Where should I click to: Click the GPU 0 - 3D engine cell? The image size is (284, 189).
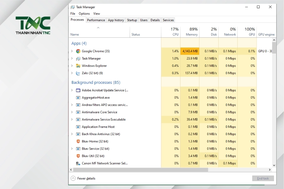(x=265, y=51)
